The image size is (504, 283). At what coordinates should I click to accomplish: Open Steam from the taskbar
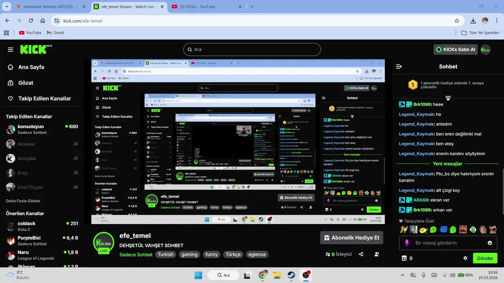point(291,275)
